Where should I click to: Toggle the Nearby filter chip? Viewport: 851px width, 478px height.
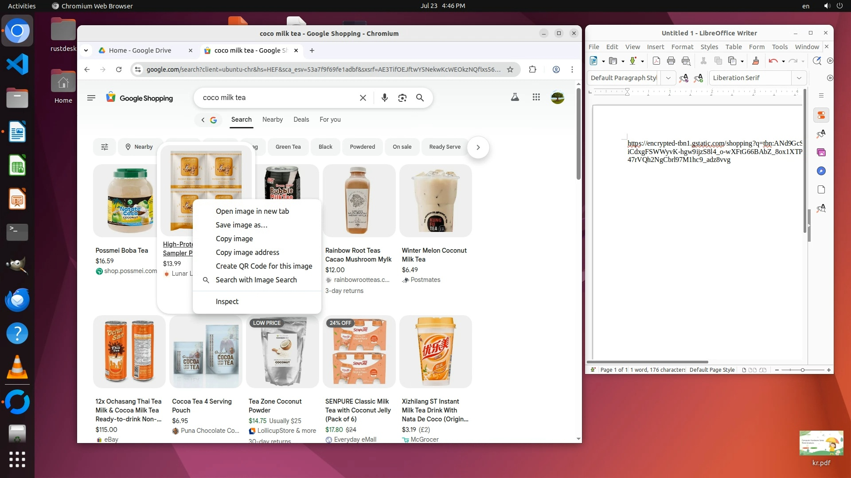[139, 147]
